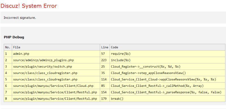The width and height of the screenshot is (226, 109).
Task: Select 'Cloud_Register->step_appCloseReasonsView()' code cell
Action: [168, 73]
